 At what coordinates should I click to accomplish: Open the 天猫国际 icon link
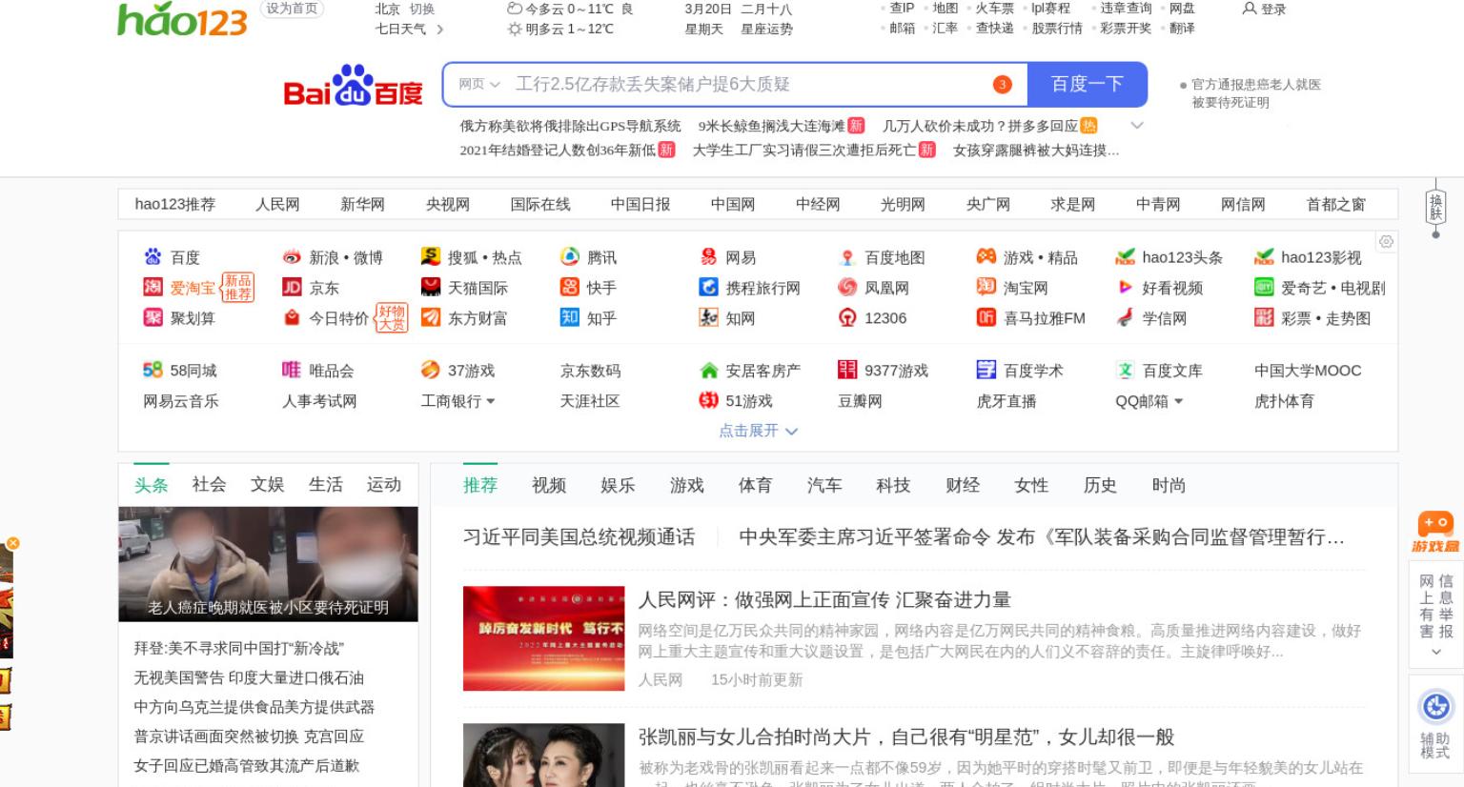[x=431, y=288]
